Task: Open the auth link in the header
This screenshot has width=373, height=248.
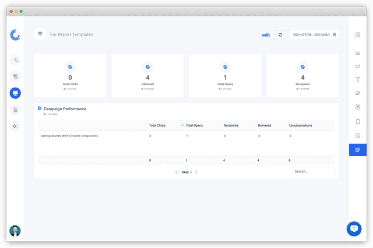Action: (266, 35)
